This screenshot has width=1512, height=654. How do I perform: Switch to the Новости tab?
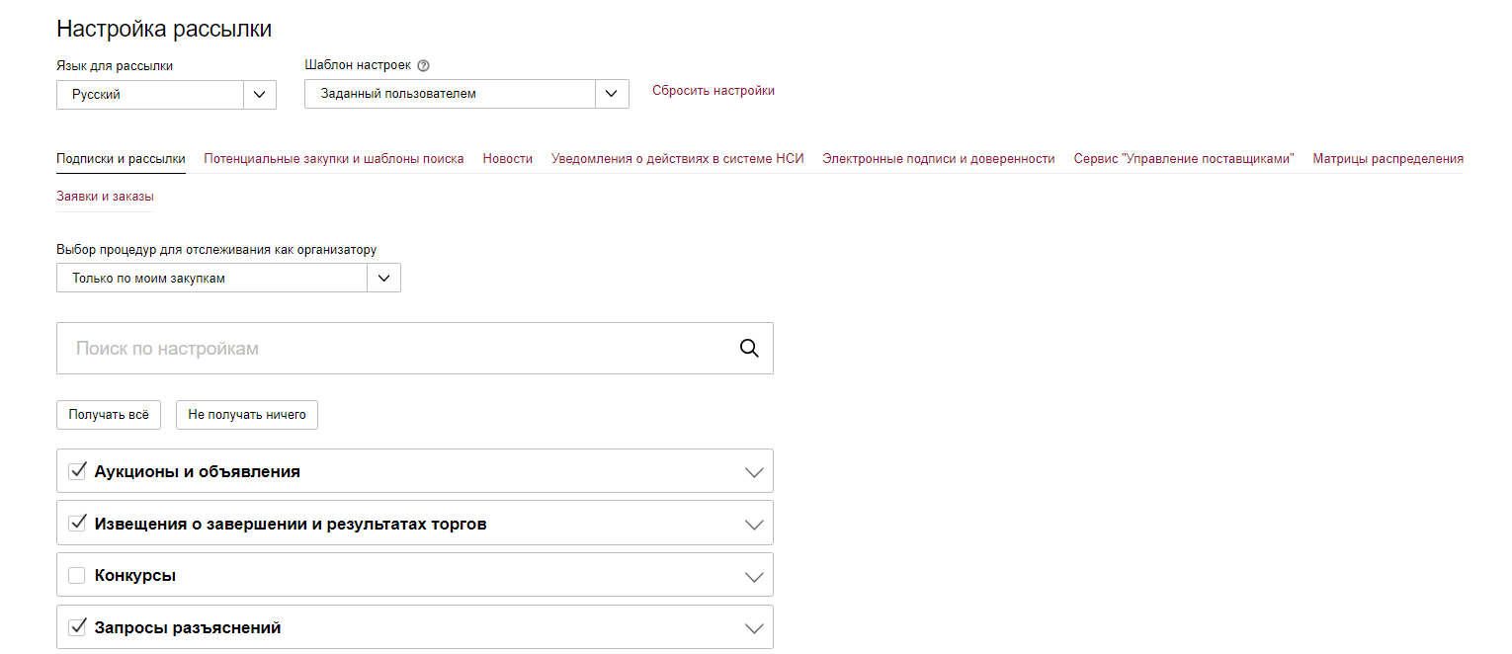click(x=507, y=158)
